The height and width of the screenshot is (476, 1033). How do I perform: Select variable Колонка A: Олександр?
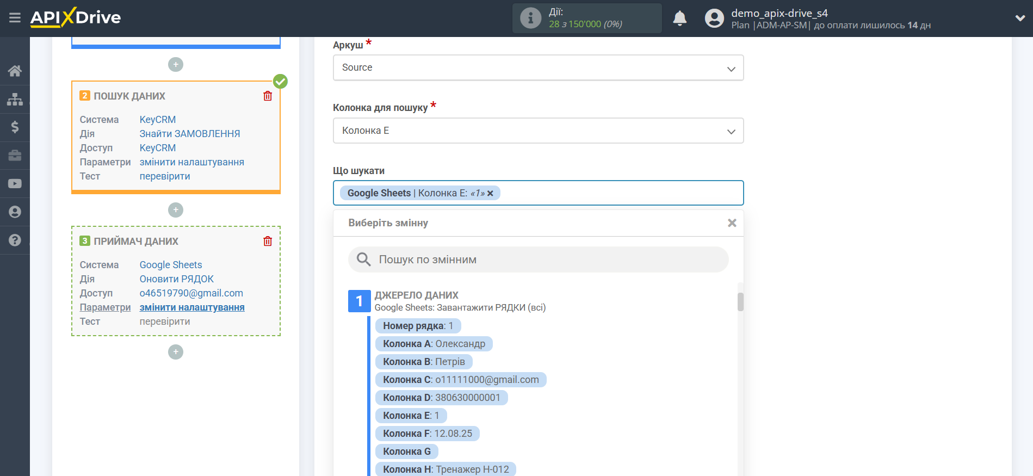(434, 344)
